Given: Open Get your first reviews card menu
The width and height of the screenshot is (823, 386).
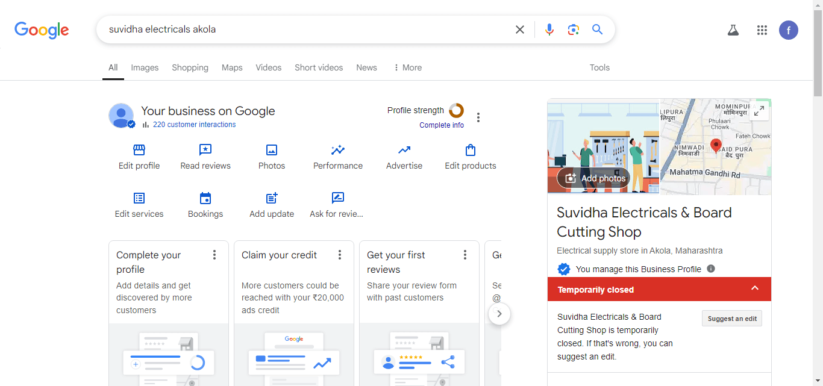Looking at the screenshot, I should coord(465,255).
